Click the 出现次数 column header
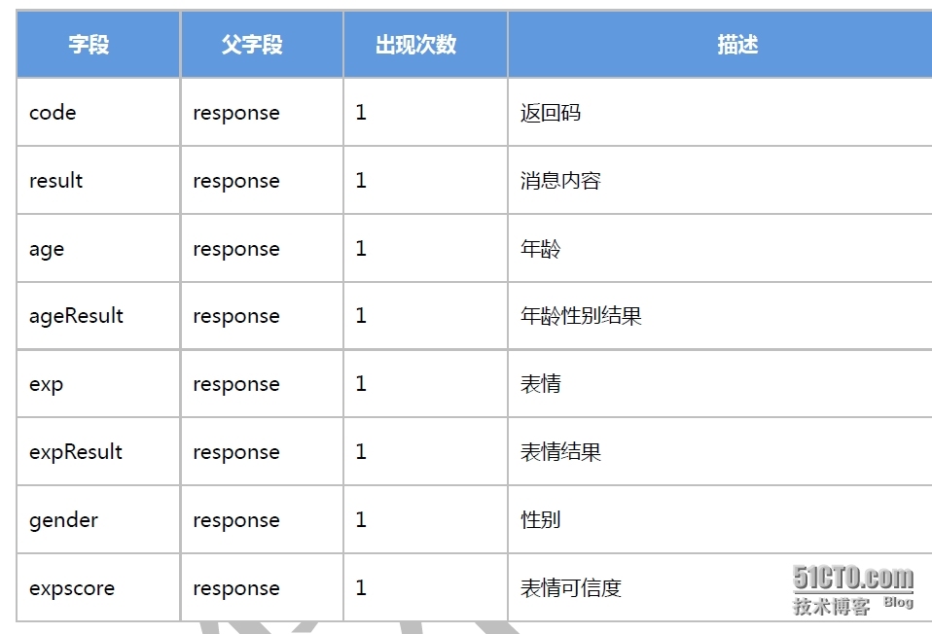The height and width of the screenshot is (634, 932). pos(425,44)
